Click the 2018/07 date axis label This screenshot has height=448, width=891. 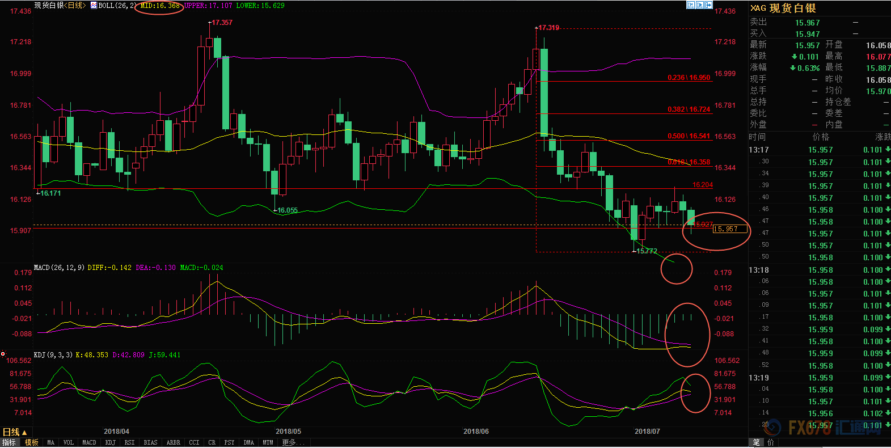pyautogui.click(x=647, y=432)
